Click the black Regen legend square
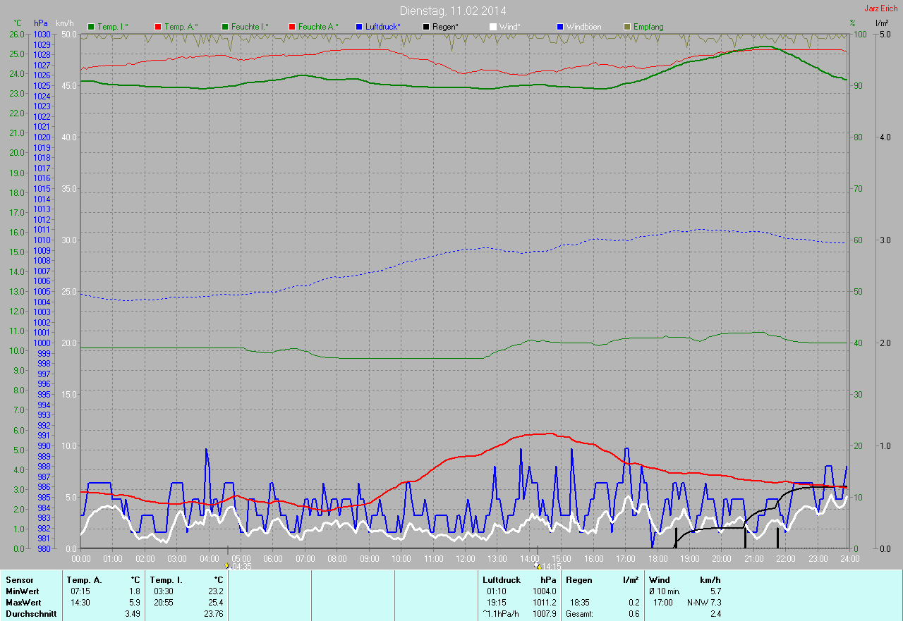Viewport: 903px width, 621px height. [x=426, y=27]
